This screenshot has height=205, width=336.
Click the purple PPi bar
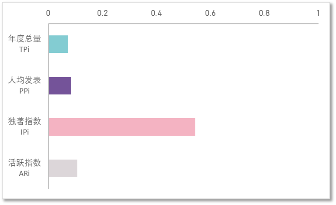60,85
